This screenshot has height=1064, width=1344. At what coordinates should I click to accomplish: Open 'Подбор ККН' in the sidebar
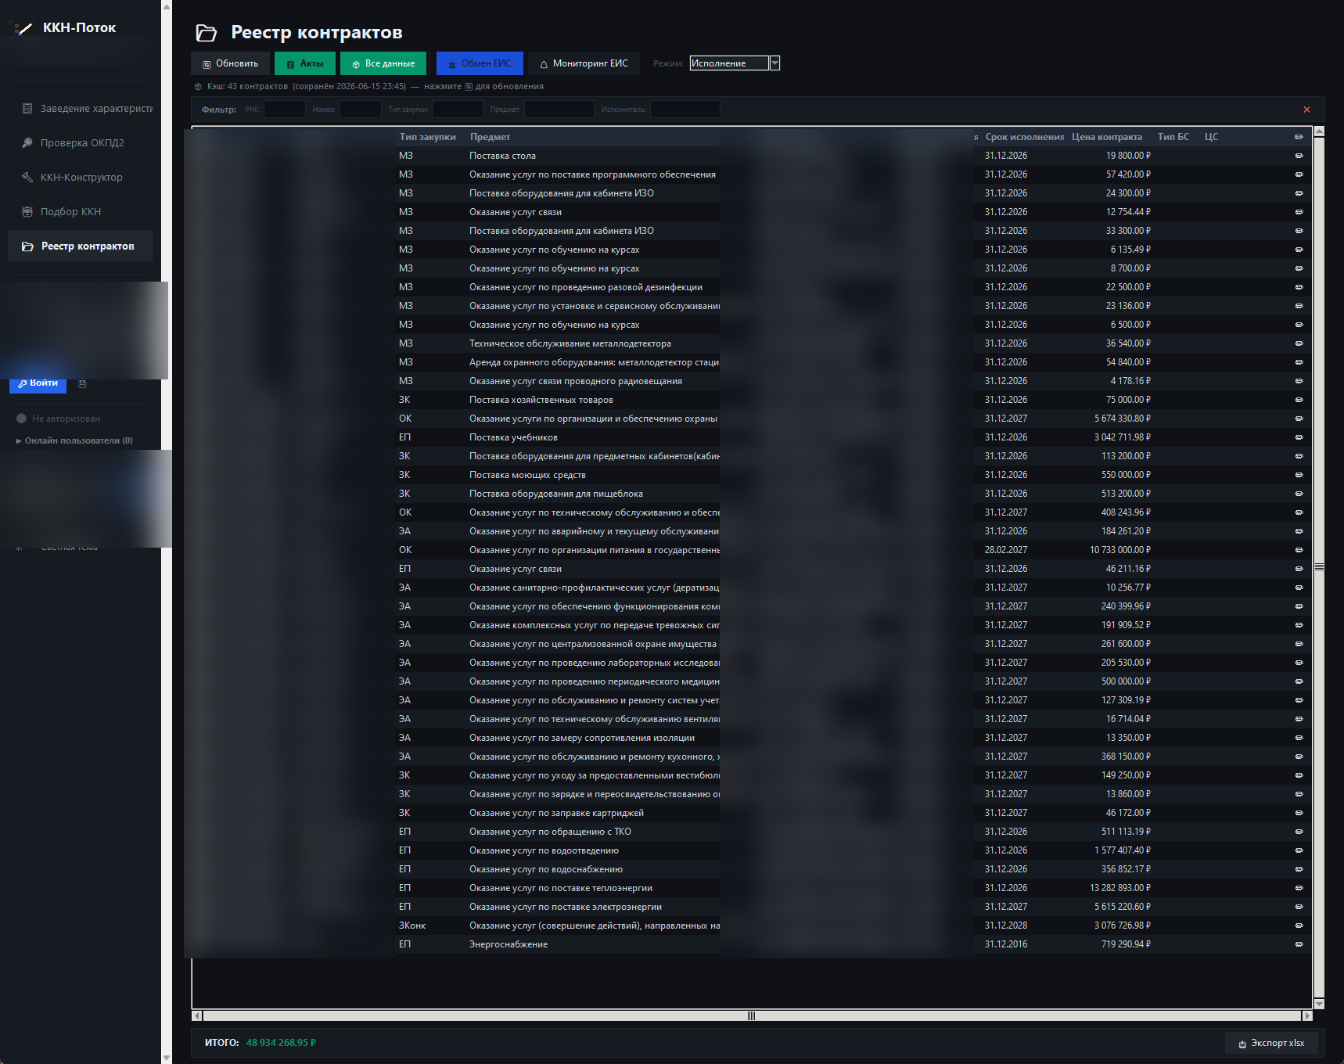(x=70, y=212)
